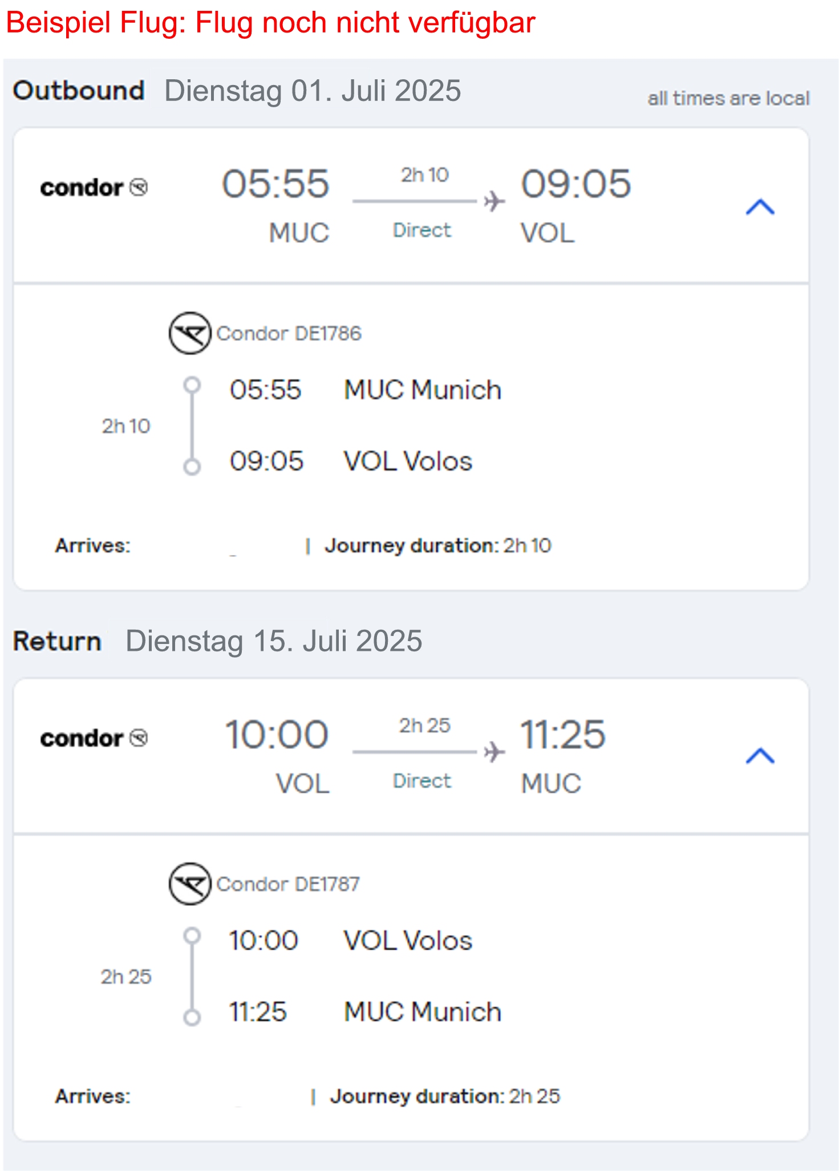Collapse the outbound flight details chevron
The height and width of the screenshot is (1171, 839).
click(760, 206)
